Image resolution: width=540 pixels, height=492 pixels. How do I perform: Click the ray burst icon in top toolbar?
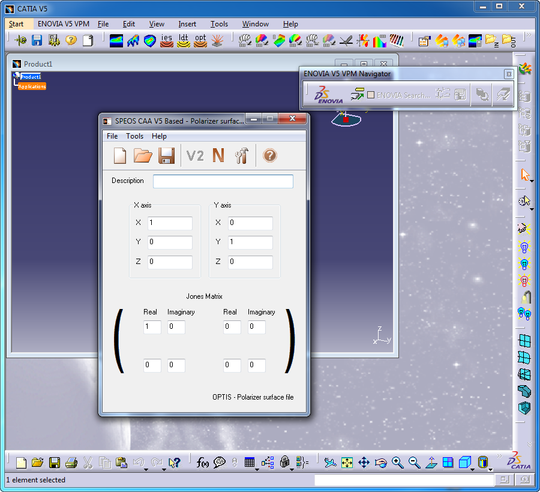click(x=217, y=41)
